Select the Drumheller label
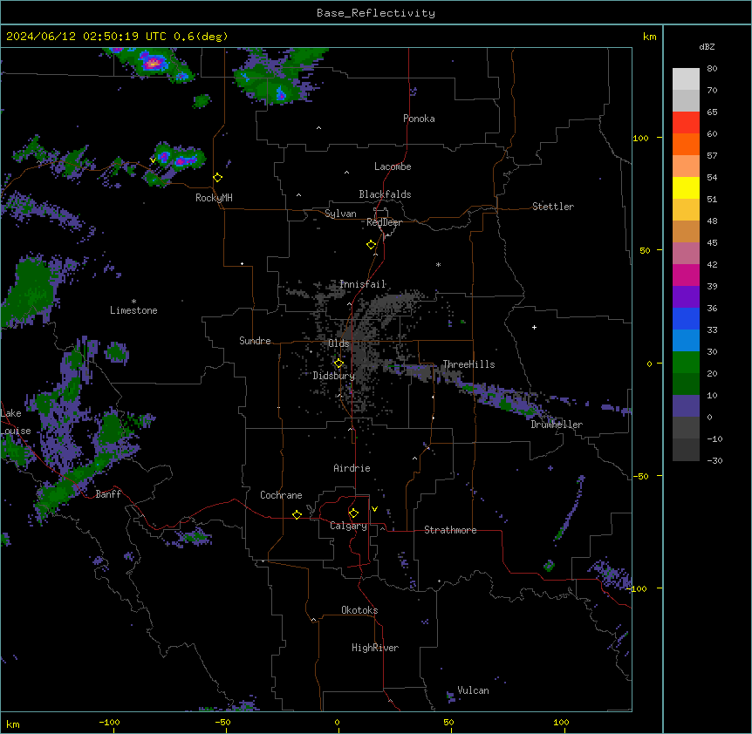This screenshot has width=752, height=734. pyautogui.click(x=557, y=425)
